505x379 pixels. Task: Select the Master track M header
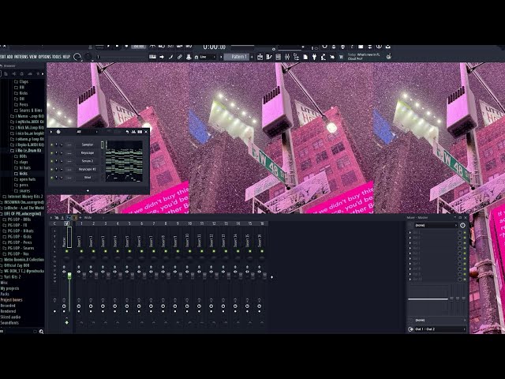66,223
